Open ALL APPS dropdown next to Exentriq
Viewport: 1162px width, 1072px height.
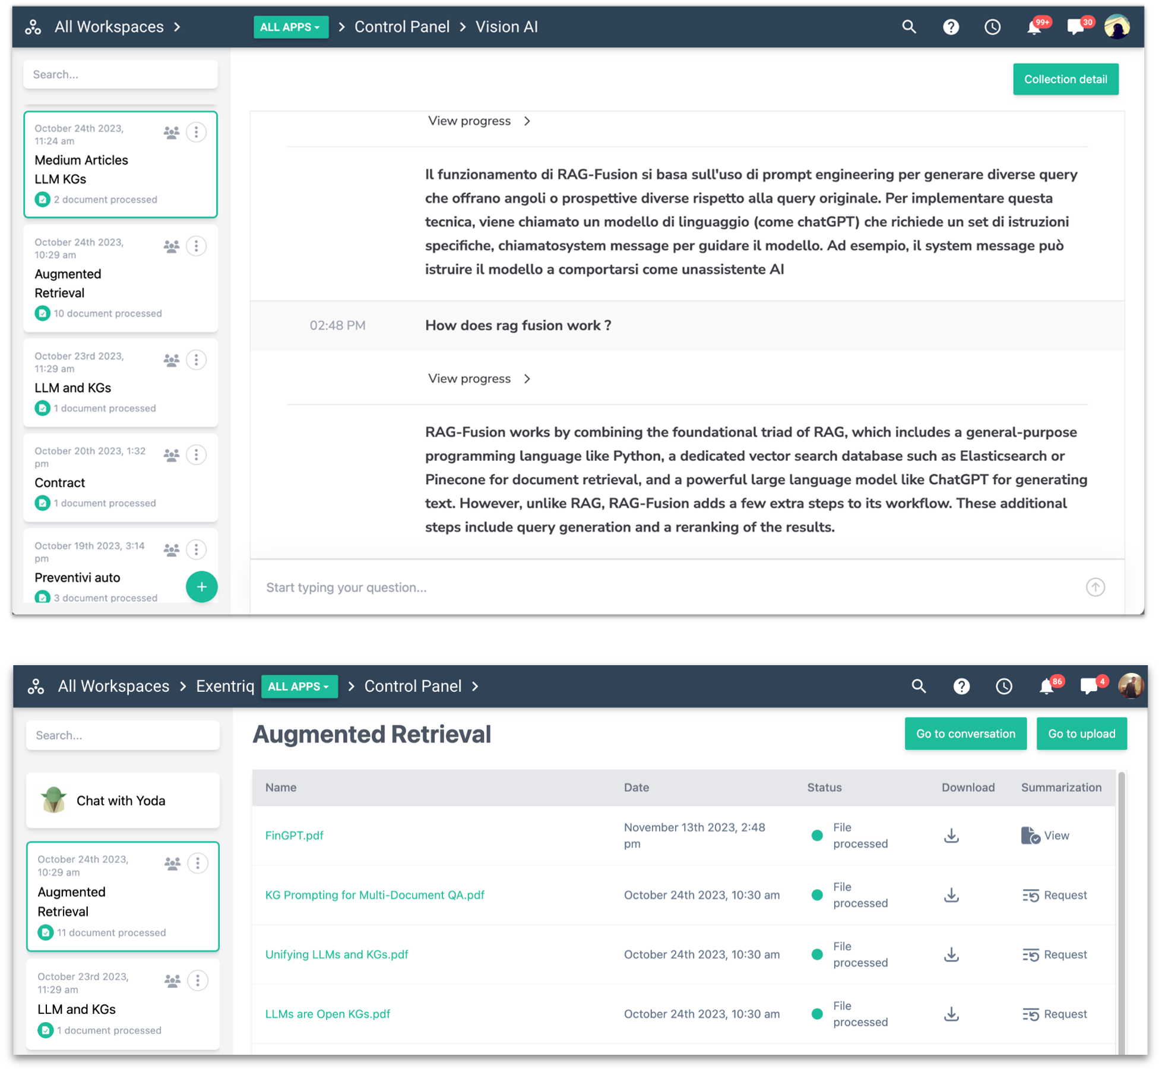pos(299,687)
